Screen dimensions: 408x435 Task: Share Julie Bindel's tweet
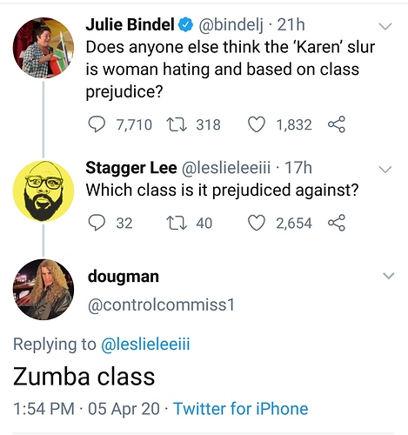[337, 124]
